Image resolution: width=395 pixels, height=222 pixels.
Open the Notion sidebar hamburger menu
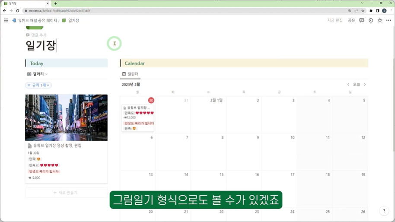(x=6, y=20)
